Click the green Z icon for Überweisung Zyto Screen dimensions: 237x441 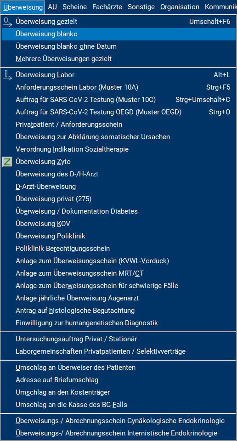pyautogui.click(x=8, y=162)
